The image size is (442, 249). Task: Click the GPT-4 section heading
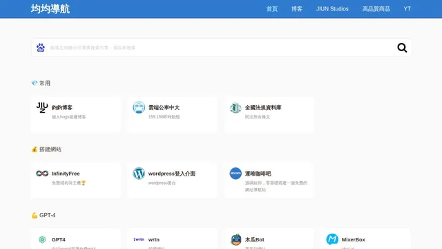coord(44,215)
